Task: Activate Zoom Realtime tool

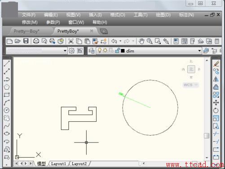Action: tap(150, 41)
